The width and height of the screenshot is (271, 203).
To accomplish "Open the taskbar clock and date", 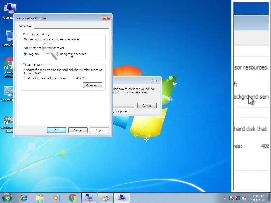I will click(258, 198).
